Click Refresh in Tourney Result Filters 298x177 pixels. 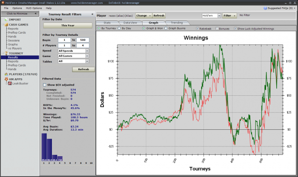[x=83, y=69]
